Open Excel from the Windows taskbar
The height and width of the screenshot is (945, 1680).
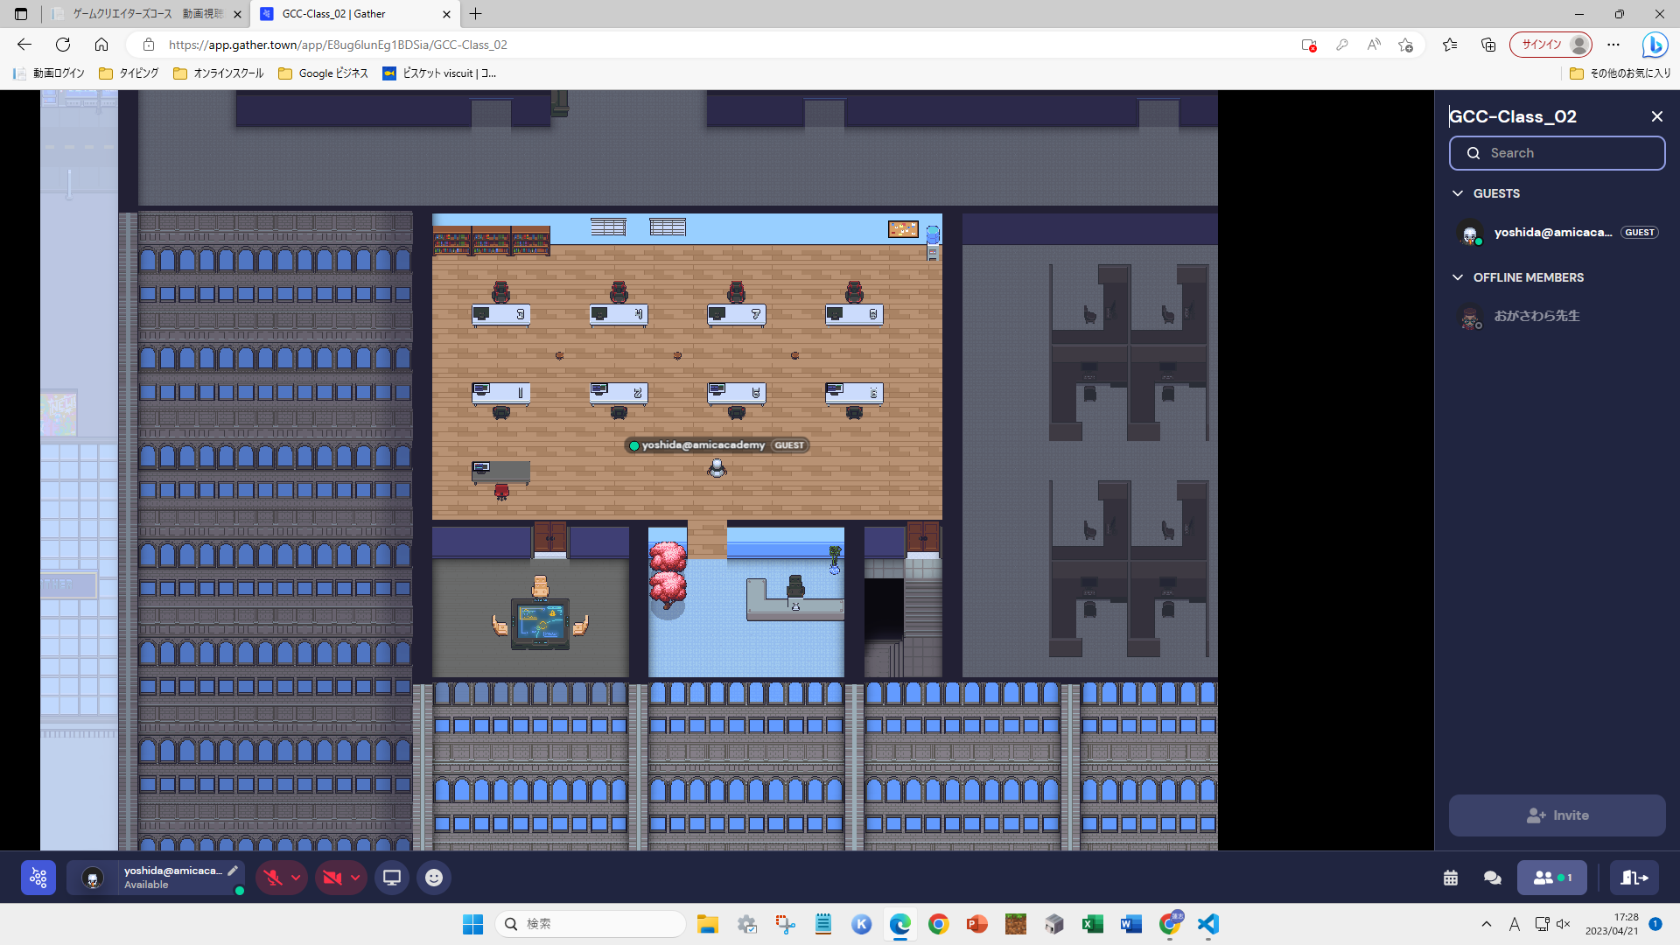(1092, 924)
